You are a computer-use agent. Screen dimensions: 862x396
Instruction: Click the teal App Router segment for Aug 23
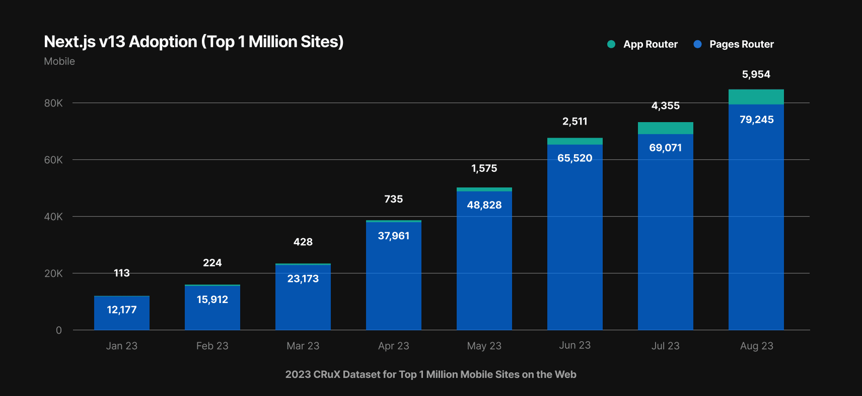756,97
